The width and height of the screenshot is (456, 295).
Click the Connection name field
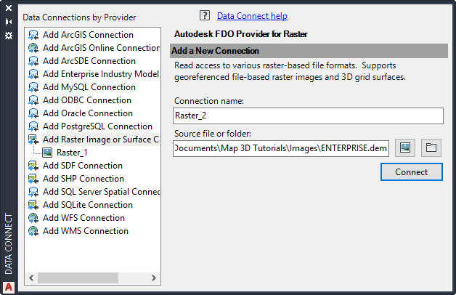pyautogui.click(x=309, y=116)
